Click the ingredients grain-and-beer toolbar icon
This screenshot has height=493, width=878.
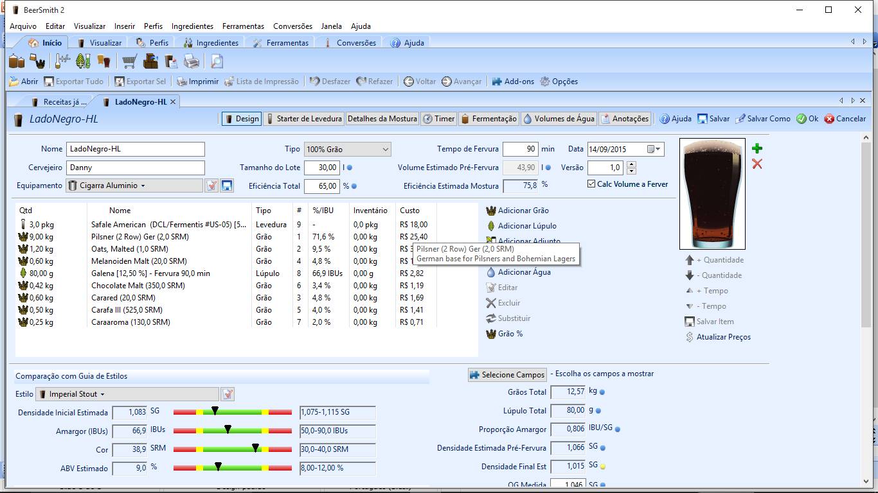(37, 61)
